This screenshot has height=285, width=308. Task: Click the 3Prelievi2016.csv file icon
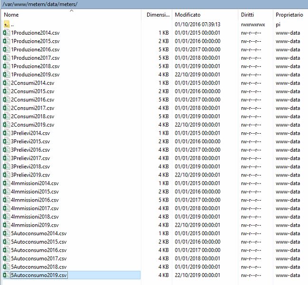(7, 150)
